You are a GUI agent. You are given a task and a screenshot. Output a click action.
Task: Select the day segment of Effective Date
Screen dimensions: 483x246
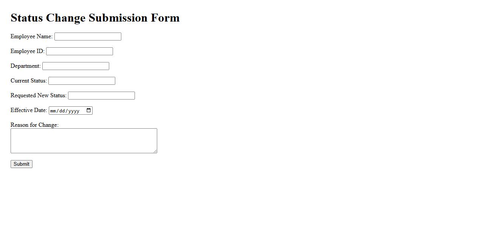[62, 111]
